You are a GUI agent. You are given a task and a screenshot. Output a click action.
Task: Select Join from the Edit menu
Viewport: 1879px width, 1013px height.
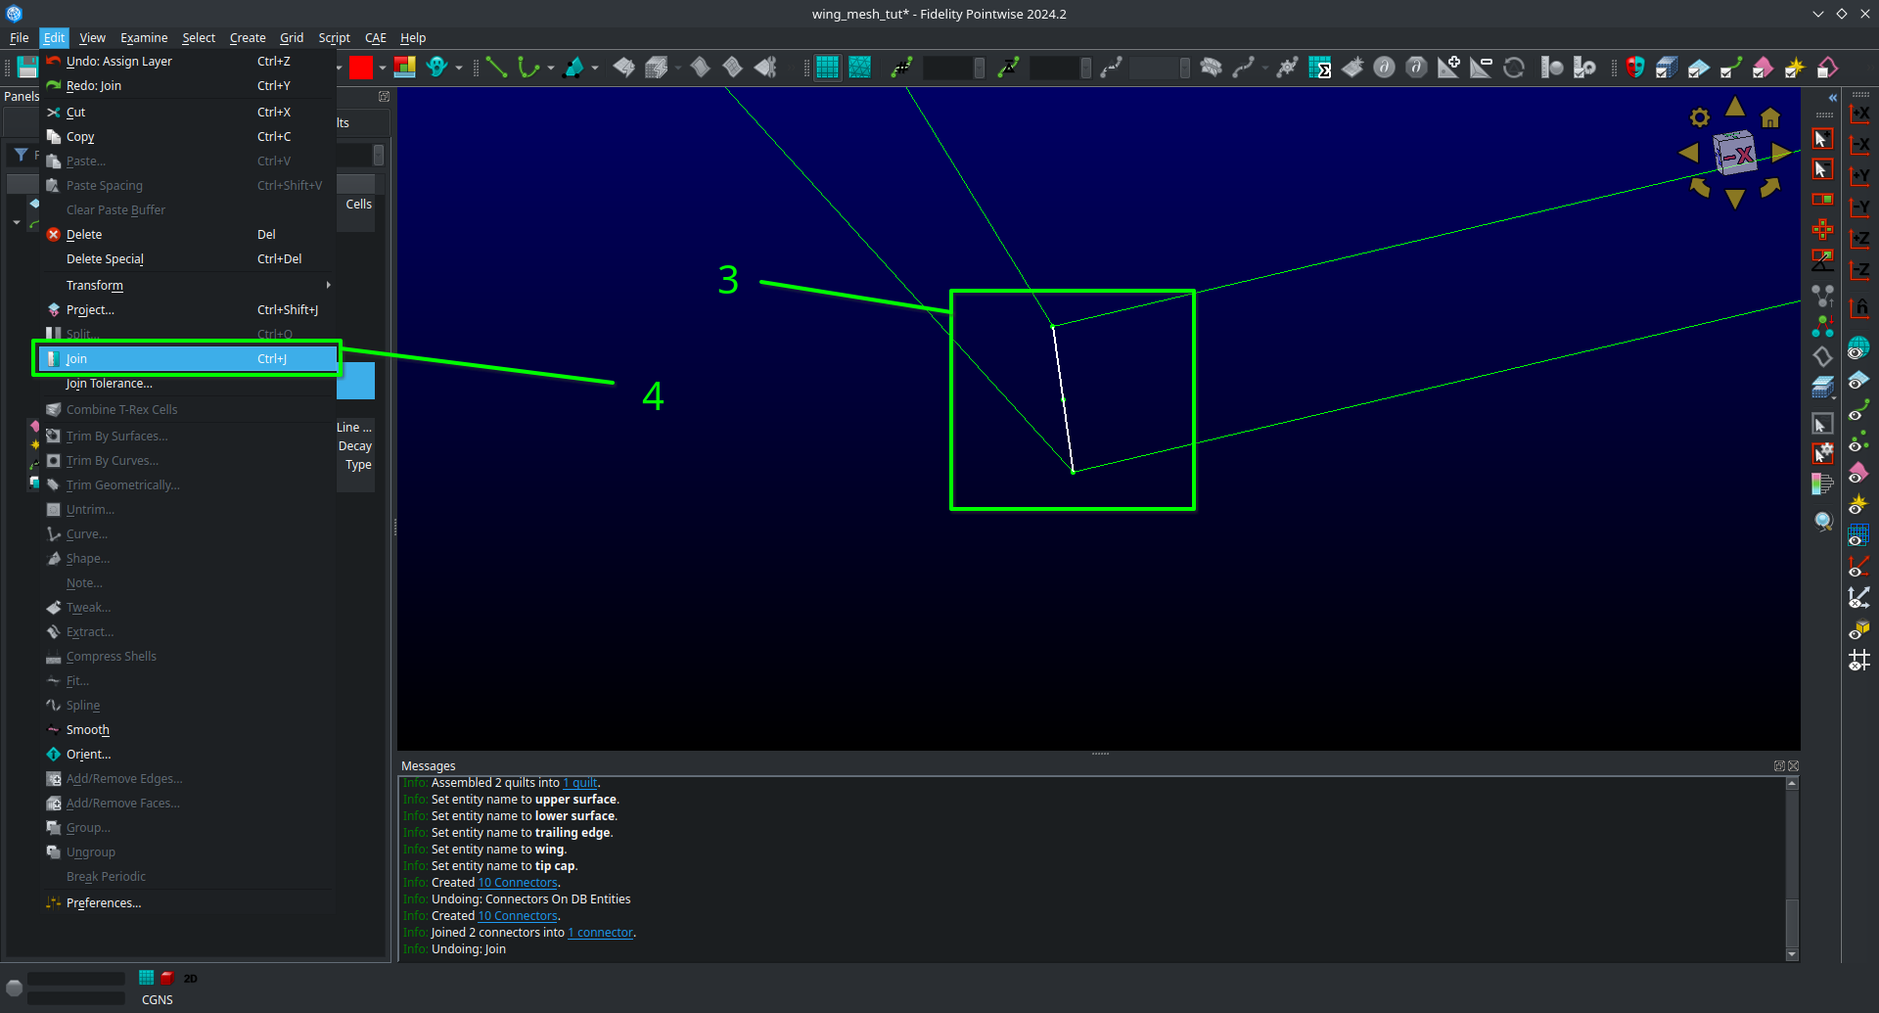[x=76, y=358]
